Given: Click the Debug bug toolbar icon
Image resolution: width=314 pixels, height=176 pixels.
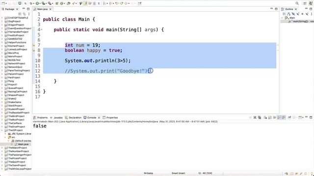Looking at the screenshot, I should pos(31,3).
